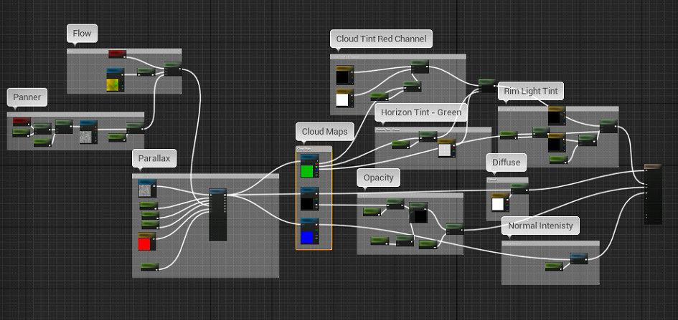Viewport: 678px width, 320px height.
Task: Select the light gray swatch in Horizon Tint
Action: point(446,148)
